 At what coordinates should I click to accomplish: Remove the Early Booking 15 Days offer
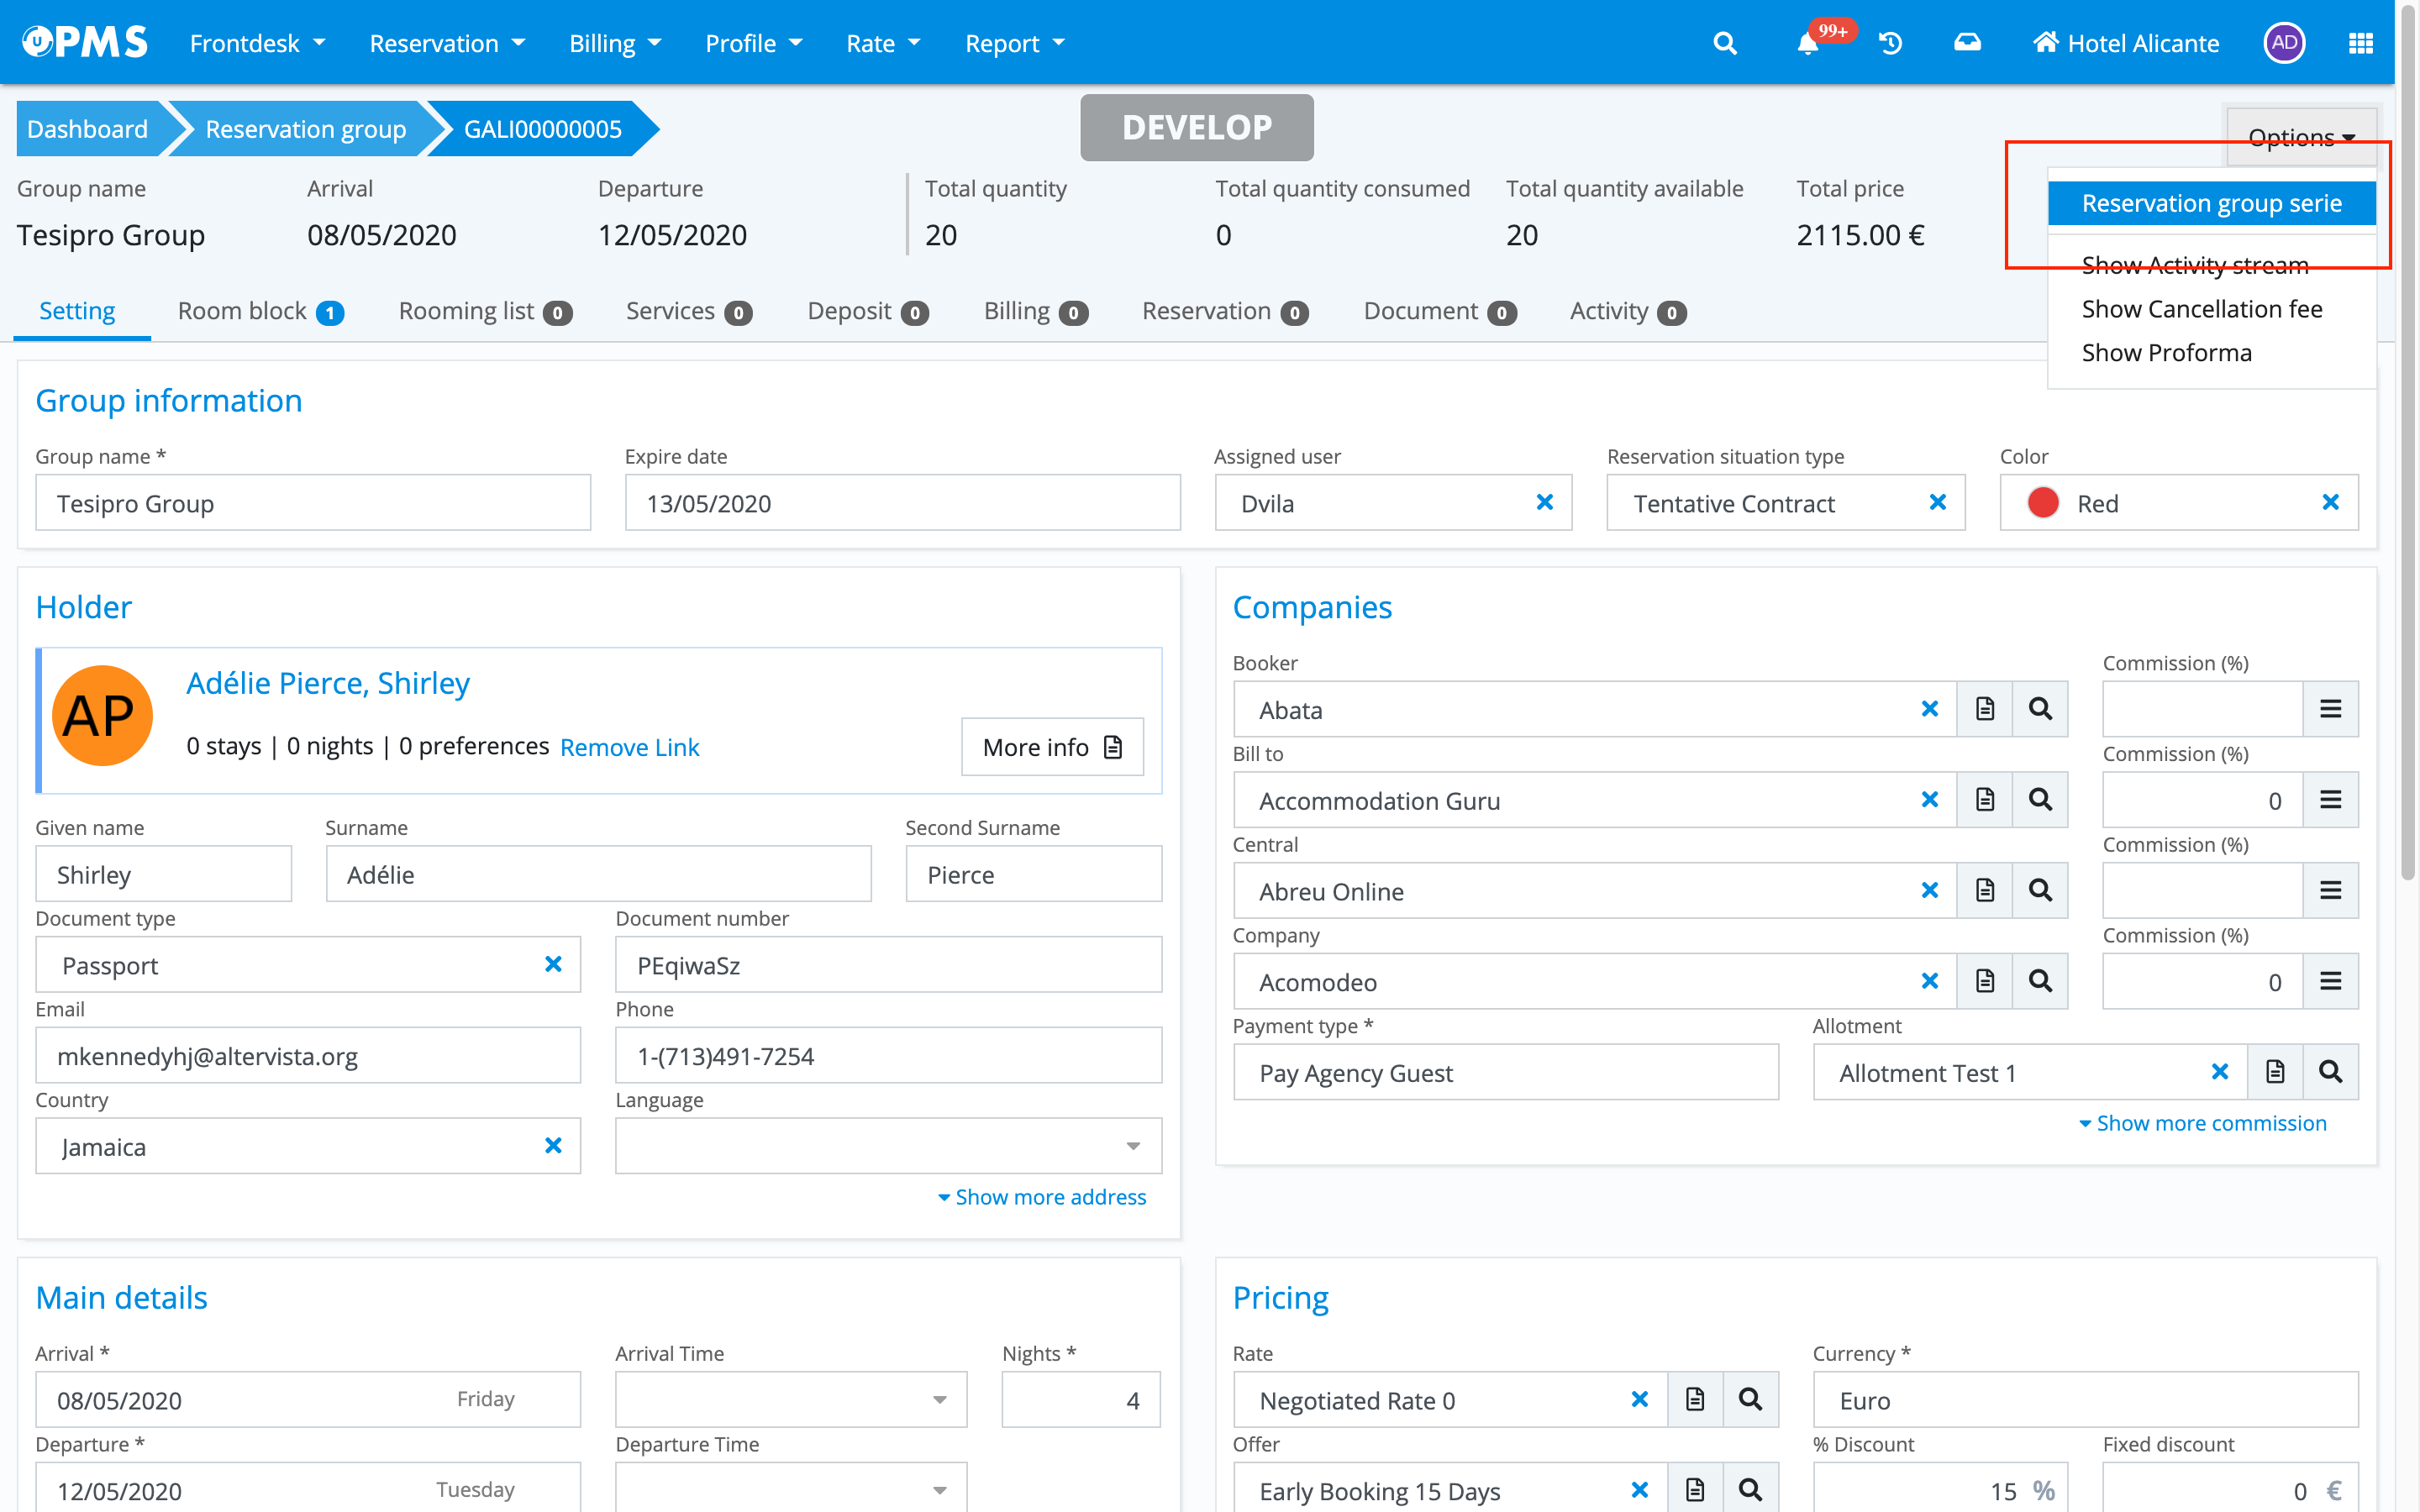tap(1639, 1490)
